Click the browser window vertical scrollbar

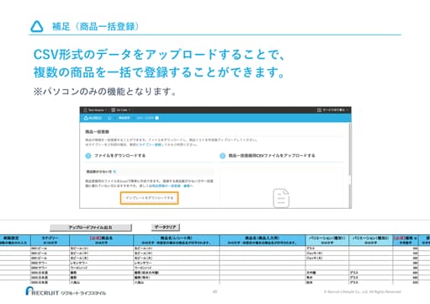pos(349,166)
